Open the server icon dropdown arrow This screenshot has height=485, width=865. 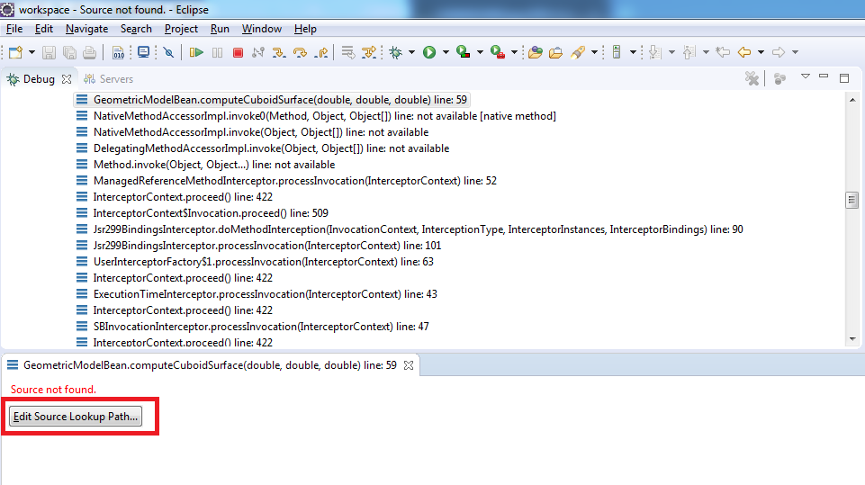pos(634,52)
